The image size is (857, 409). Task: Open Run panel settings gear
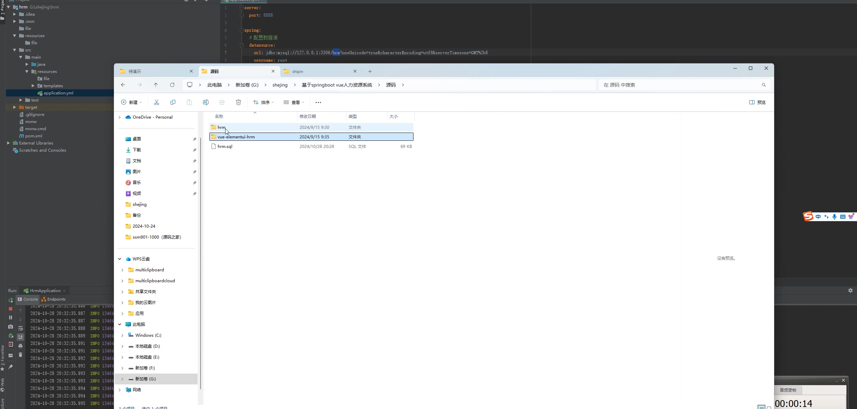click(x=850, y=290)
